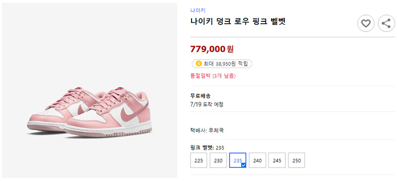
Task: Select size 250
Action: (x=296, y=160)
